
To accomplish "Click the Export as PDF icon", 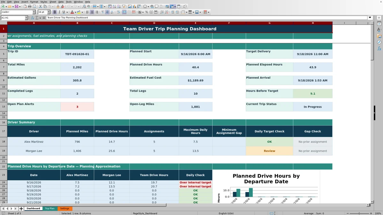I will (x=25, y=6).
